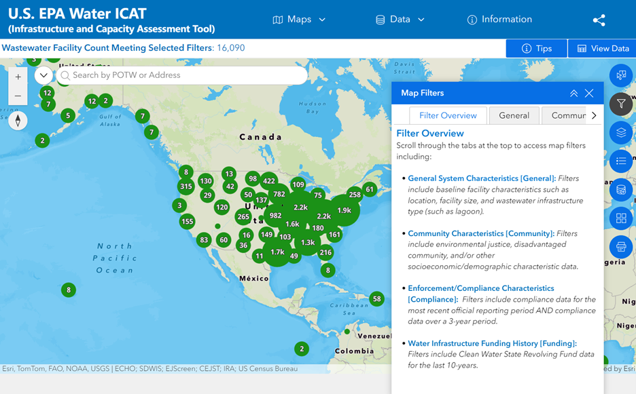636x394 pixels.
Task: Open the search bar dropdown chevron
Action: (x=43, y=75)
